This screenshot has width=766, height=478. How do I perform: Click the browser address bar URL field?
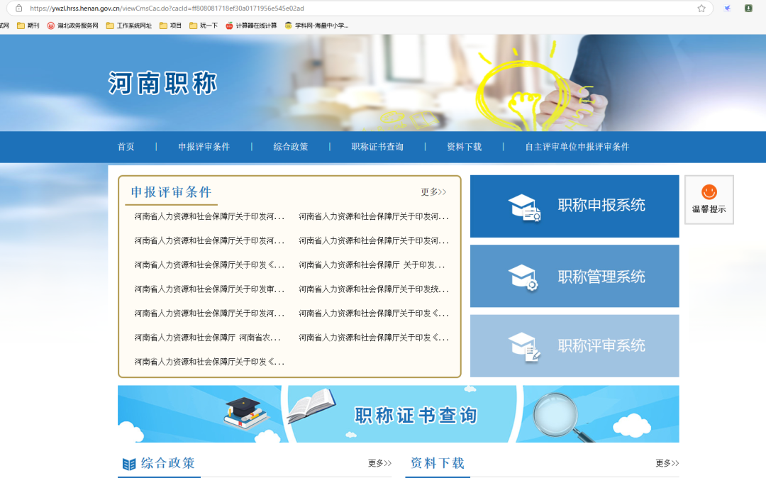[x=284, y=8]
